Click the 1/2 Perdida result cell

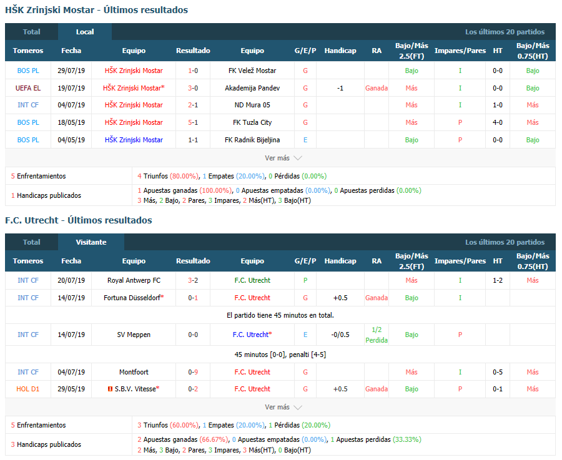click(x=377, y=335)
